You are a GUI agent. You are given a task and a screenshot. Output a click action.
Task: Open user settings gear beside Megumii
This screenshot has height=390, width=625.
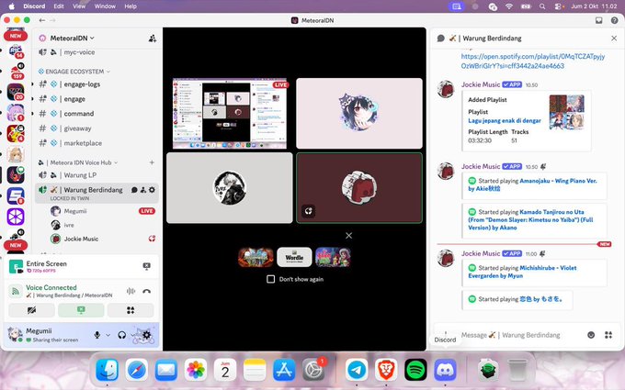[147, 335]
